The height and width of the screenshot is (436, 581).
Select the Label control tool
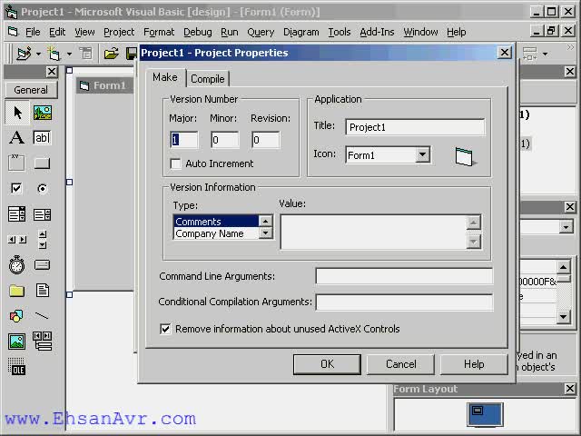(x=17, y=137)
